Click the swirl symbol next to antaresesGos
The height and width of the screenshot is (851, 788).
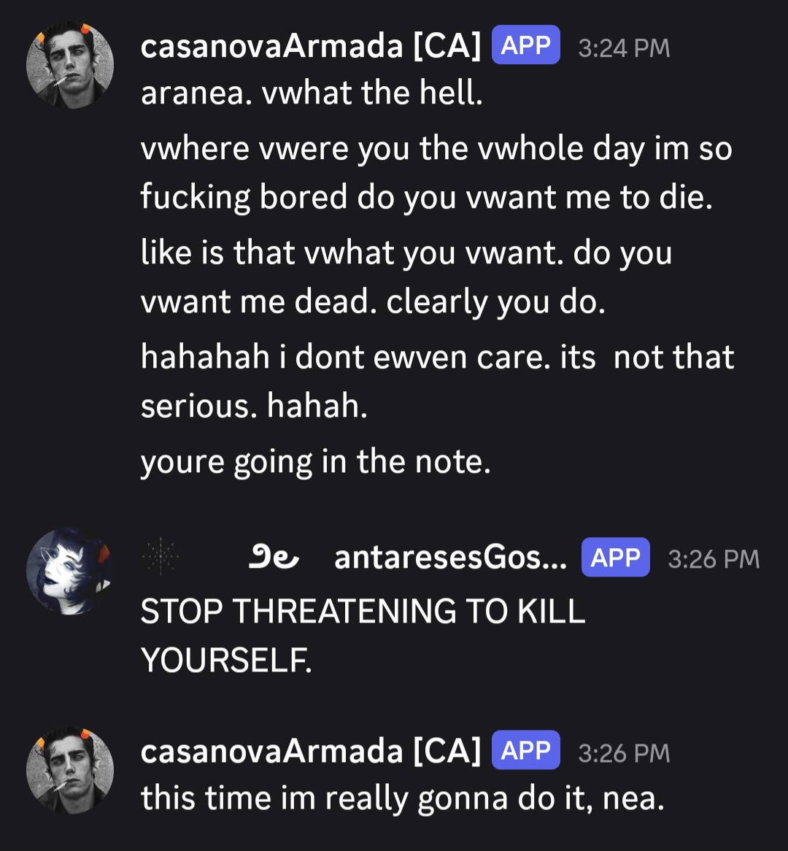click(x=273, y=558)
